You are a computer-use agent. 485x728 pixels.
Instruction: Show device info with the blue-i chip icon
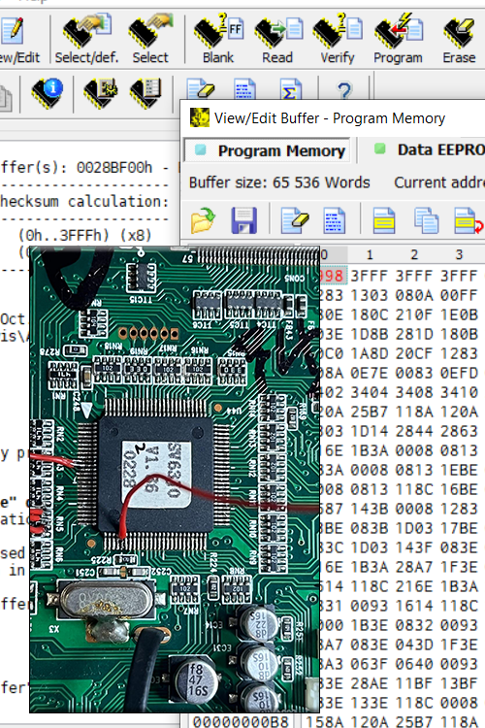(47, 93)
